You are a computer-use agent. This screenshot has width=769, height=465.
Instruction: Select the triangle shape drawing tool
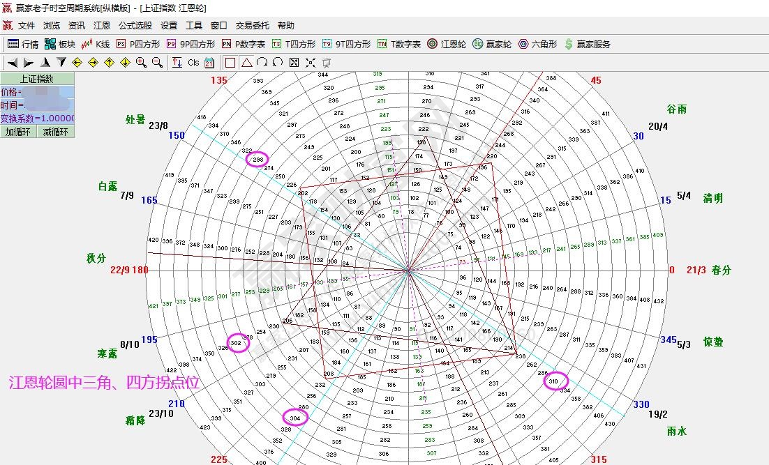tap(246, 63)
